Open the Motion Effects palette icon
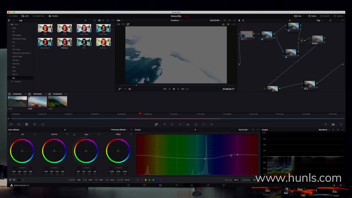The image size is (352, 198). (43, 124)
